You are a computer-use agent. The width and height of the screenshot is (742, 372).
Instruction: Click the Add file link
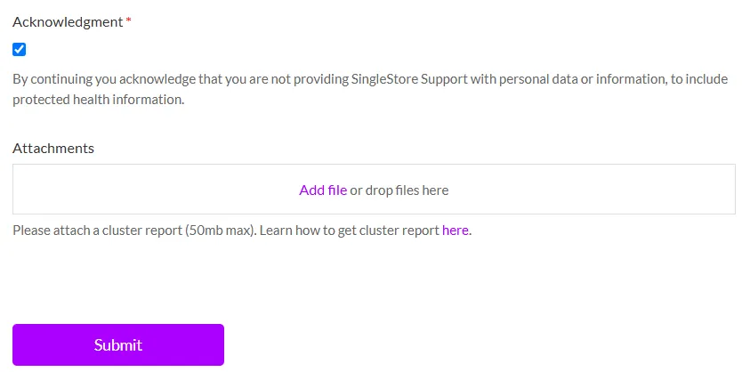point(323,190)
